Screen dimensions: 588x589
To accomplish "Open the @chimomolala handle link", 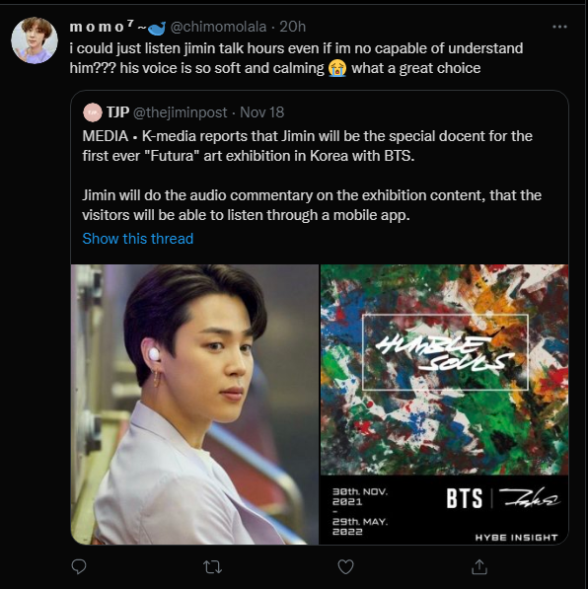I will coord(218,27).
